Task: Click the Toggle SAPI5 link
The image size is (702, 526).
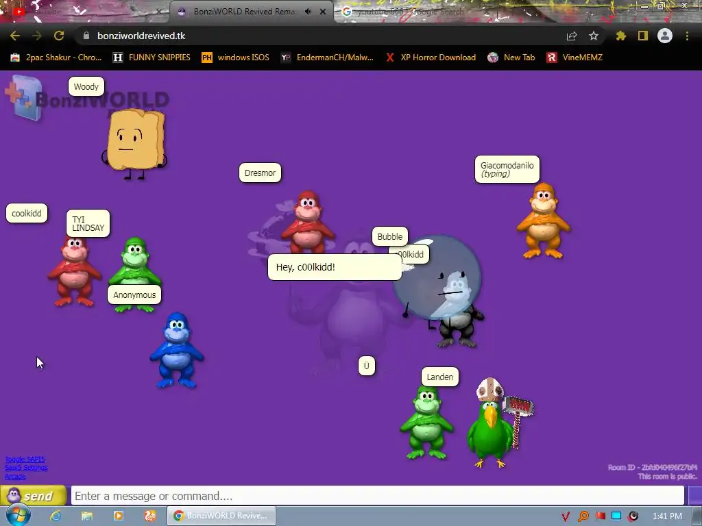Action: point(25,460)
